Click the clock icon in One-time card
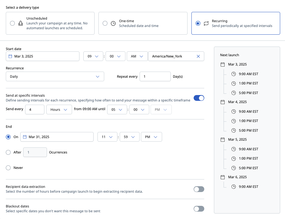 click(x=113, y=23)
